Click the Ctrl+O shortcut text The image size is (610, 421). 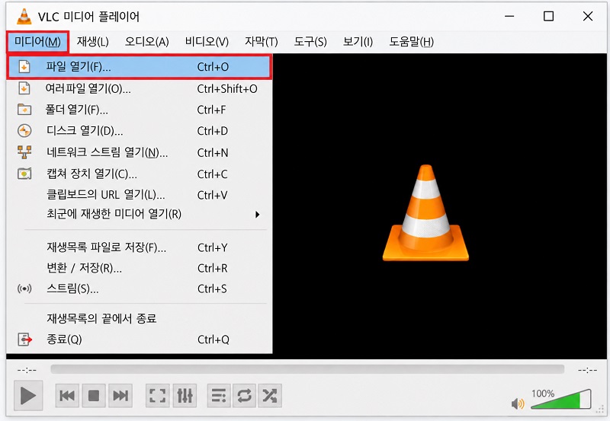click(x=213, y=67)
